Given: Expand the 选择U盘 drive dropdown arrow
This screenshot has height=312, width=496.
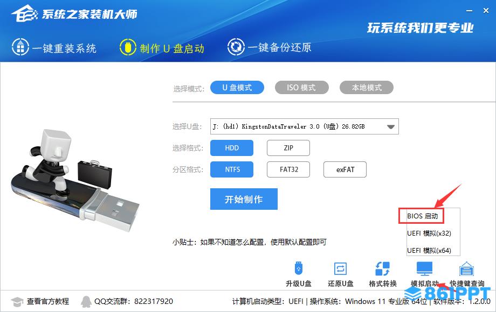Looking at the screenshot, I should (391, 127).
